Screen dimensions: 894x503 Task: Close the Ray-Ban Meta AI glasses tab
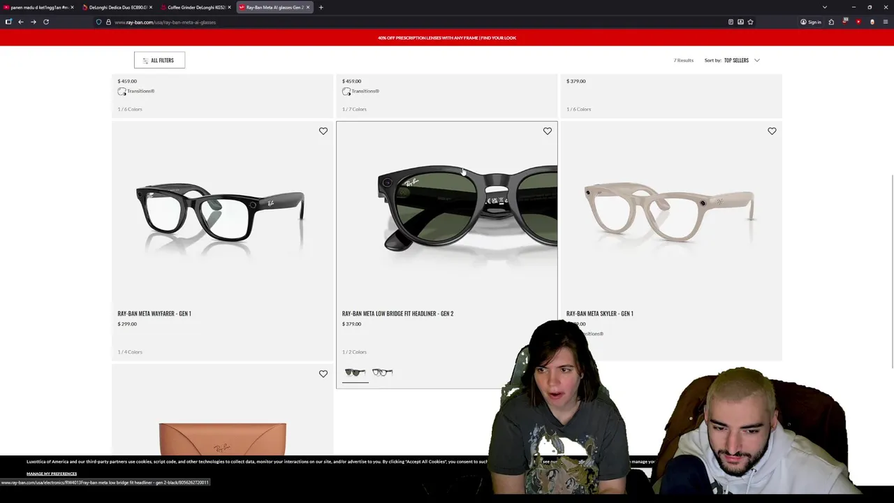pyautogui.click(x=307, y=7)
